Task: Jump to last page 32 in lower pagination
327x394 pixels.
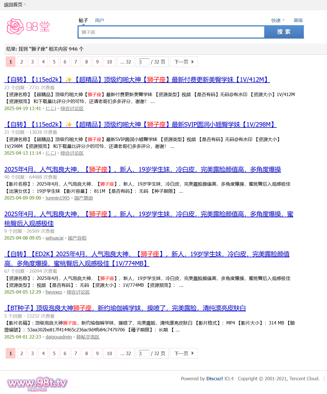Action: pyautogui.click(x=125, y=353)
